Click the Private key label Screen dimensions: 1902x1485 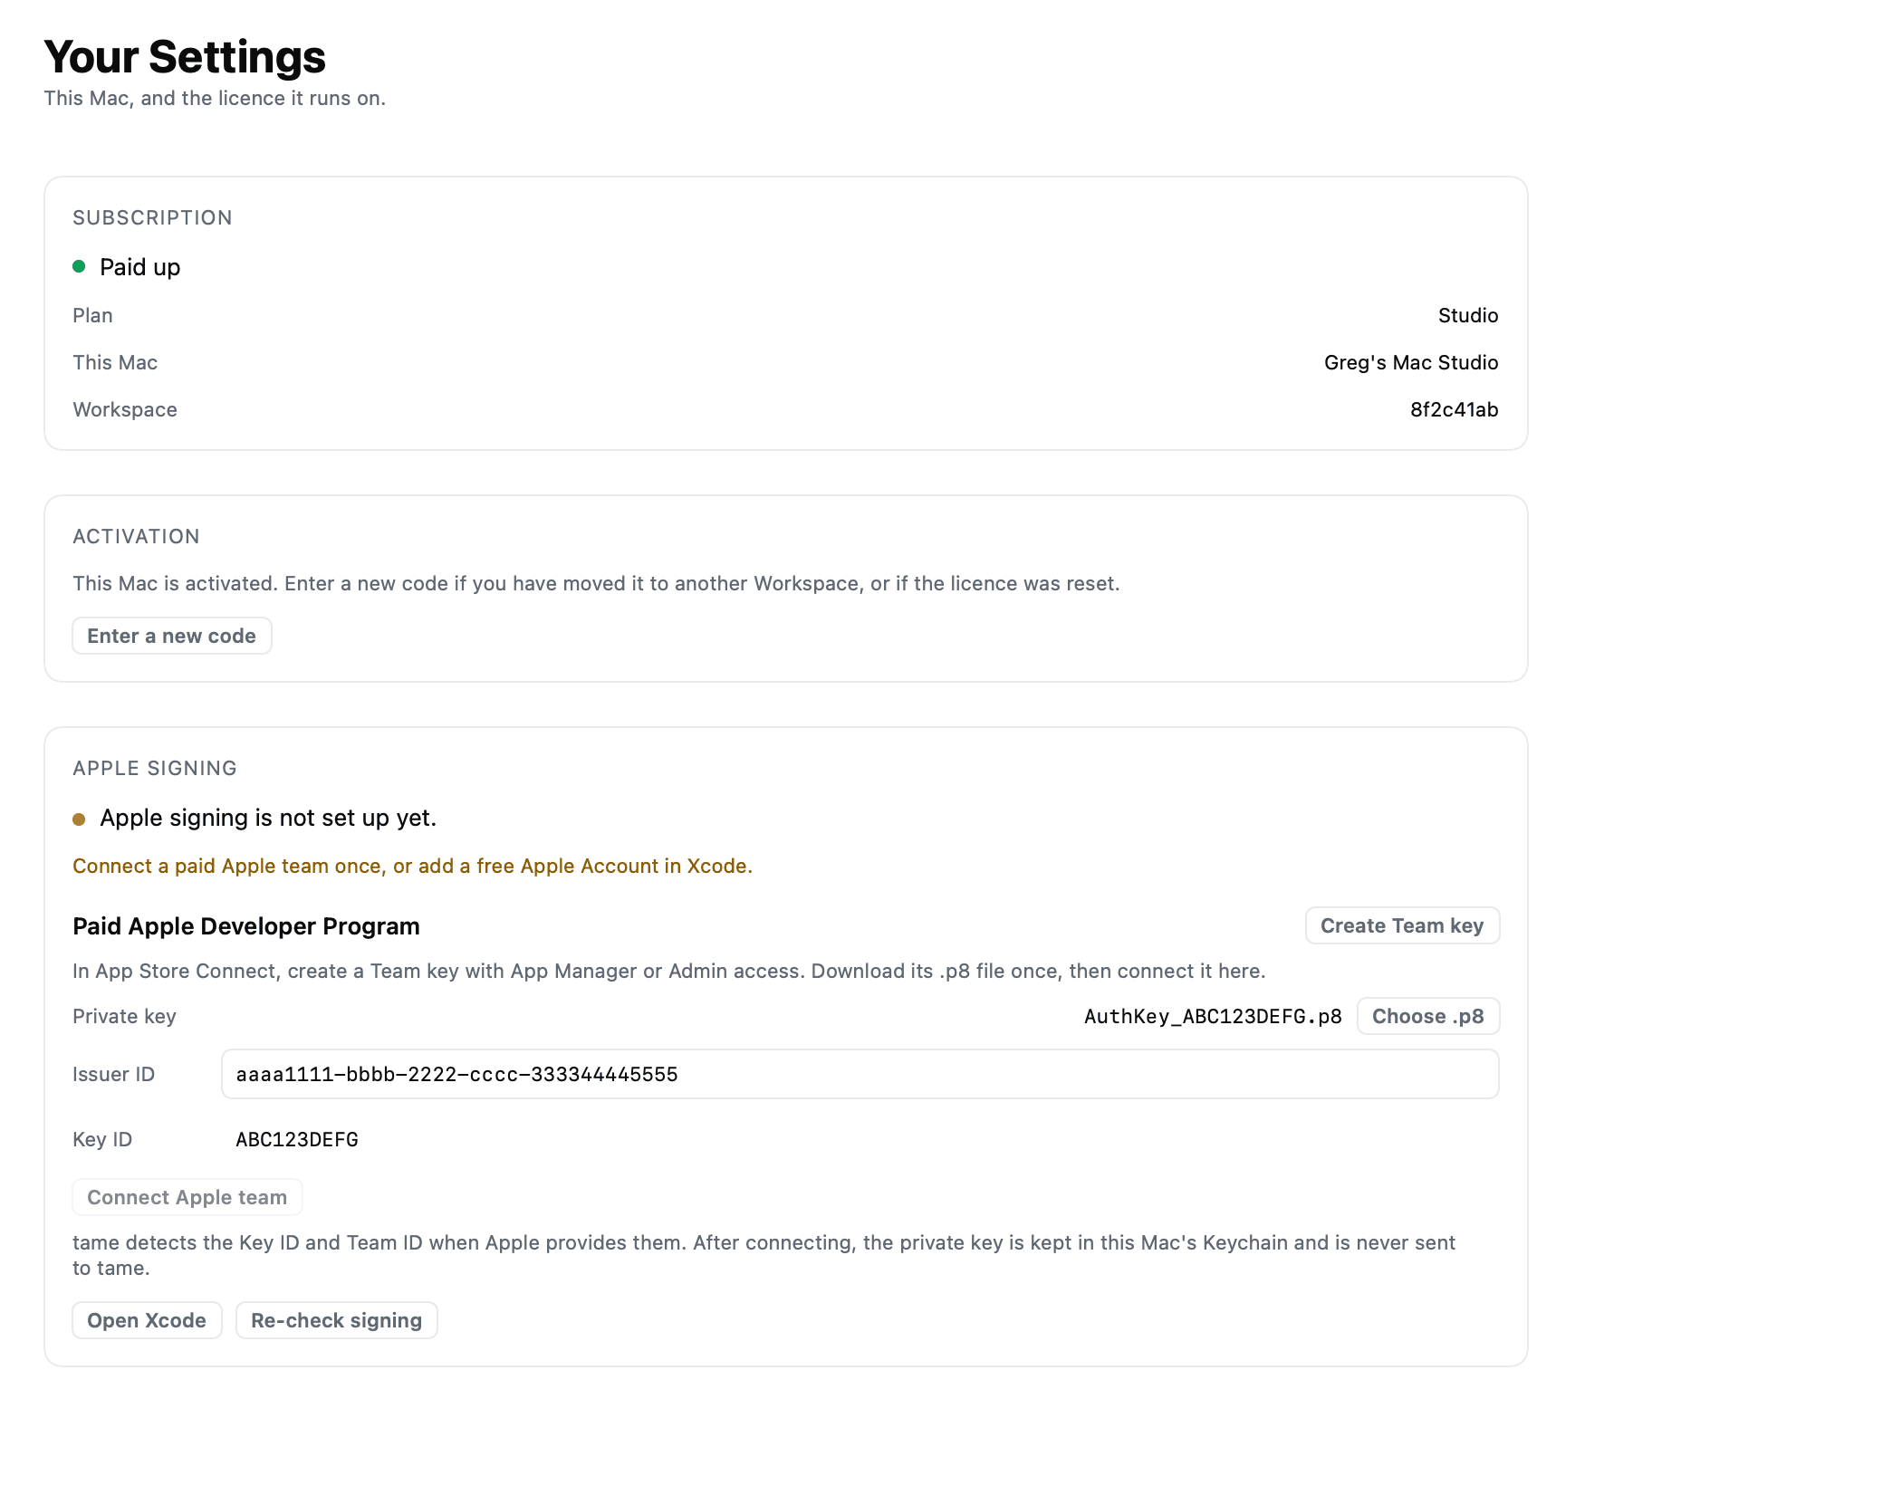[x=124, y=1016]
